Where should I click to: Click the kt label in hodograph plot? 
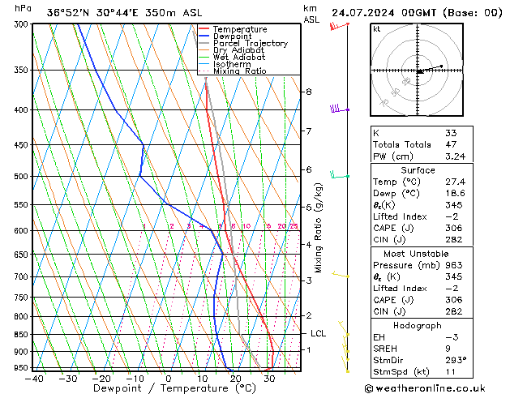tap(377, 29)
